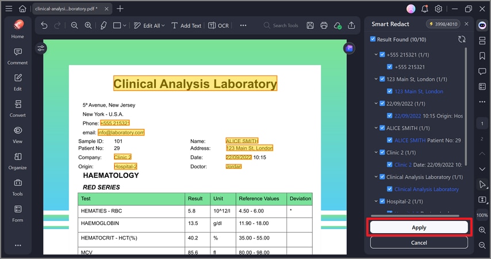Click the results list vertical scrollbar
Viewport: 491px width, 259px height.
click(466, 106)
